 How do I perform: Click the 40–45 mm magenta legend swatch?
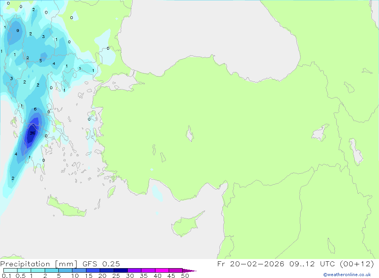pyautogui.click(x=162, y=270)
